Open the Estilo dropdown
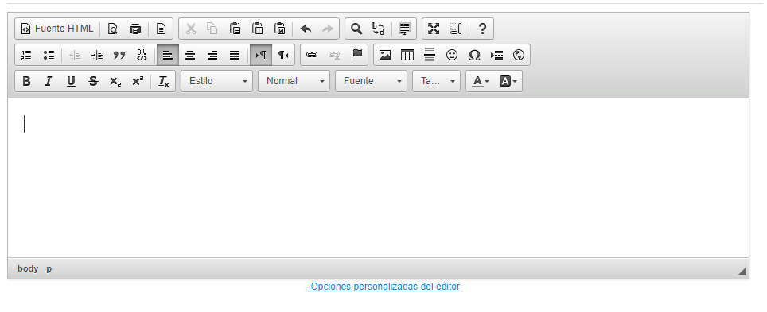Viewport: 767px width, 312px height. tap(216, 81)
